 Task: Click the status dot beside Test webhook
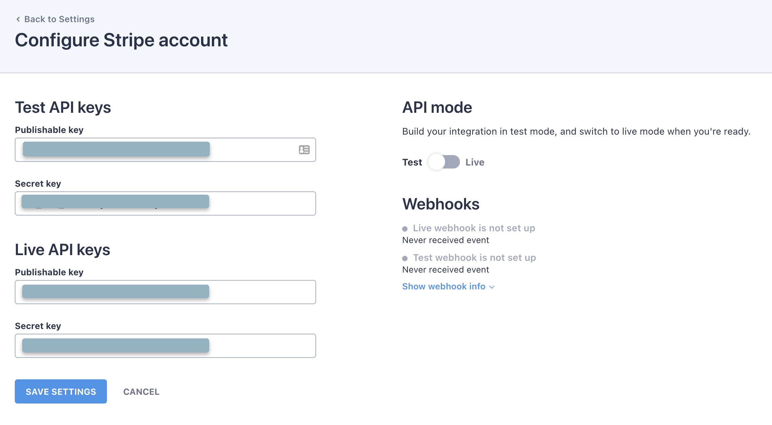[x=405, y=258]
